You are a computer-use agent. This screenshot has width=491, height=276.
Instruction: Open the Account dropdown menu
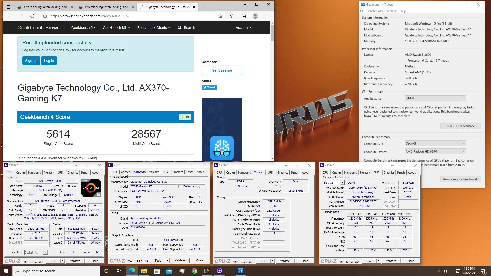point(243,28)
